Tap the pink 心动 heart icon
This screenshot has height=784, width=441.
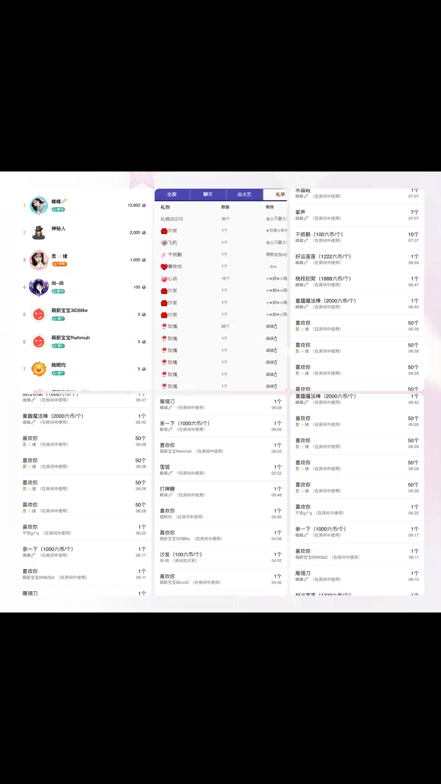tap(164, 279)
